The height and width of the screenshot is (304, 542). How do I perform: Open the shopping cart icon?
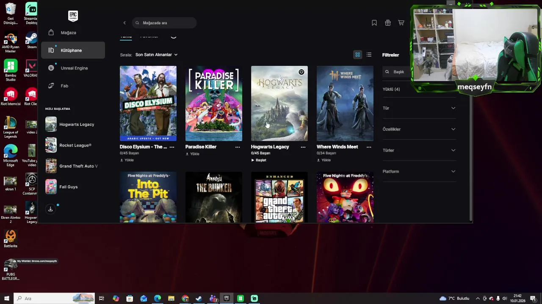click(401, 23)
